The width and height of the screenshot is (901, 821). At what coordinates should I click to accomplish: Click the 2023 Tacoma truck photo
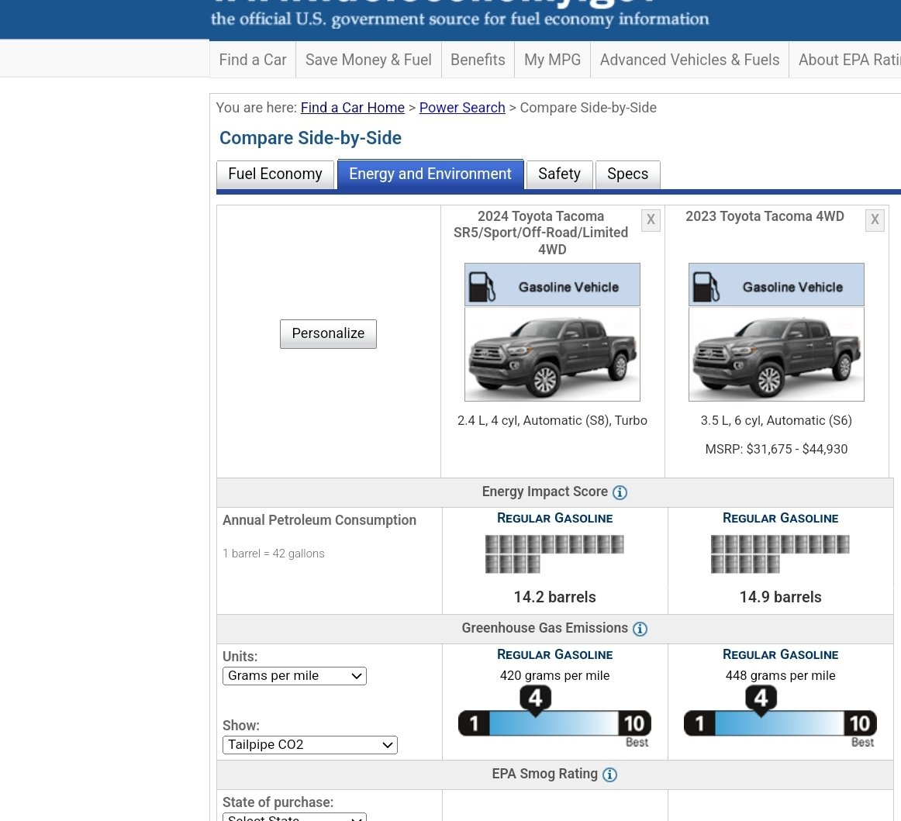(776, 354)
